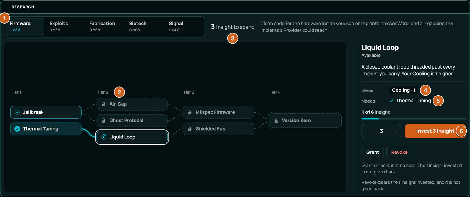Screen dimensions: 470x197
Task: Open the Exploits research tab
Action: pyautogui.click(x=64, y=27)
